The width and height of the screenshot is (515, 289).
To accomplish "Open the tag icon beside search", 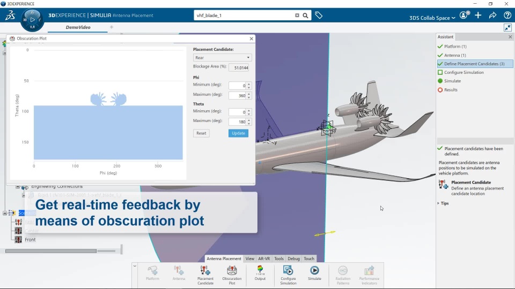I will point(319,15).
